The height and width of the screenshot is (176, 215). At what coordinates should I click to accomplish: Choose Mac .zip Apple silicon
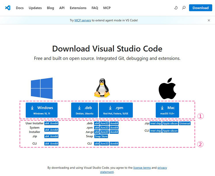point(170,123)
